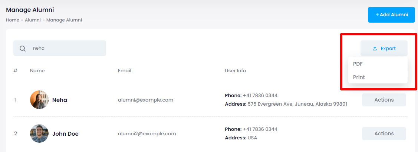This screenshot has width=418, height=152.
Task: Focus the search field containing 'neha'
Action: [x=67, y=48]
